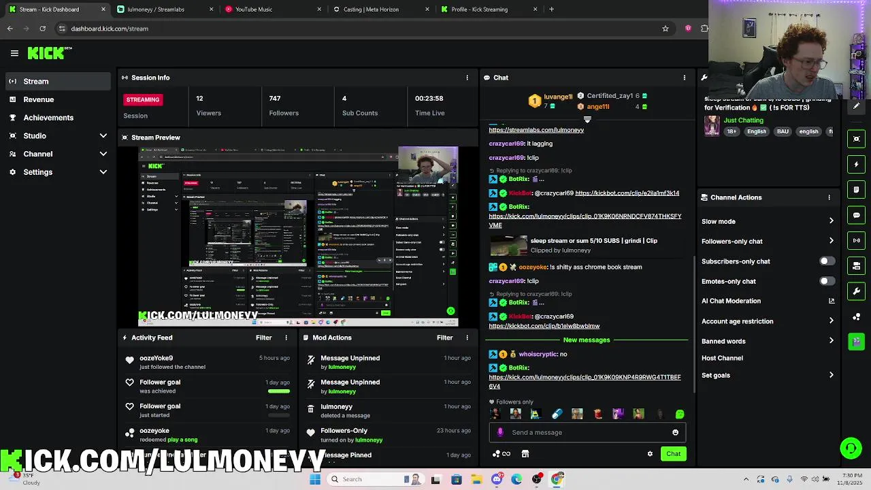
Task: Bookmark this page with the star icon
Action: click(x=665, y=29)
